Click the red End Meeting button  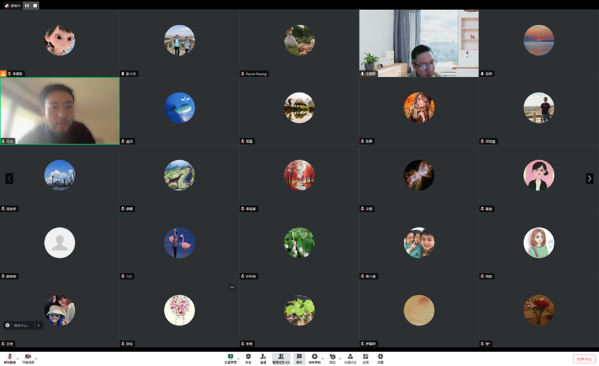click(x=584, y=359)
